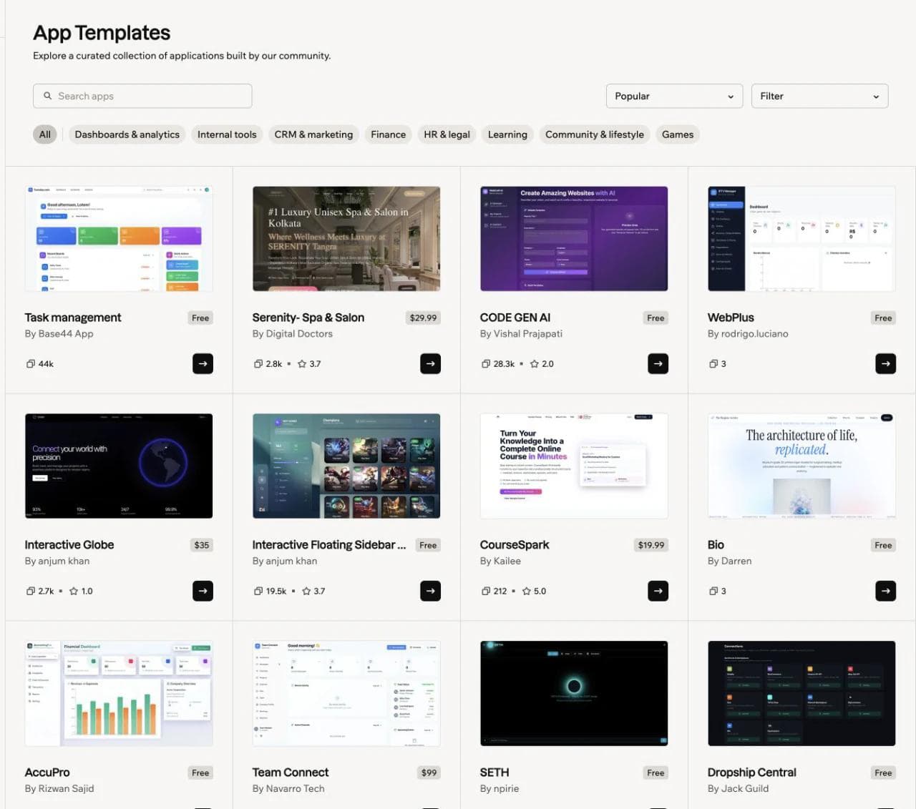Screen dimensions: 916x809
Task: Click 'By Navarro Tech' author text
Action: [288, 789]
